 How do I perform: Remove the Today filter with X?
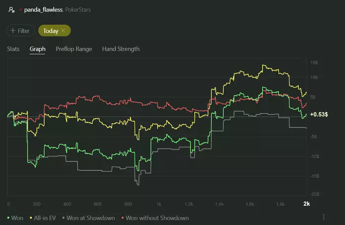coord(63,31)
